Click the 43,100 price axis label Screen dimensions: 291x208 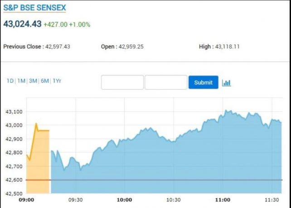click(x=13, y=112)
